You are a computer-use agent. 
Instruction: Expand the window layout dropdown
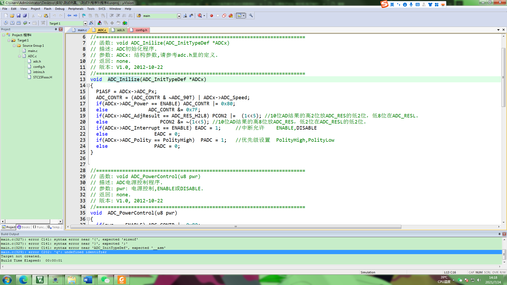click(243, 16)
